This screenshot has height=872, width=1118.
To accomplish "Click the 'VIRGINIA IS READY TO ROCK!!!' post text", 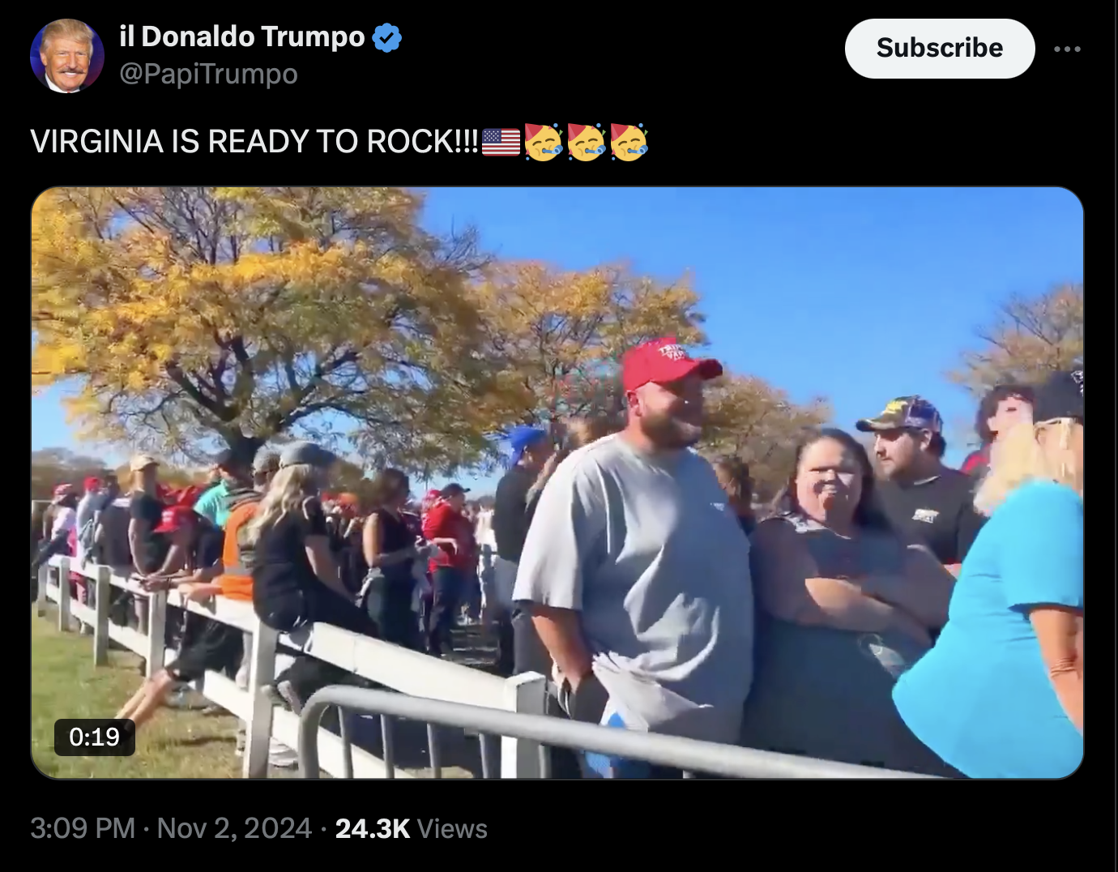I will [x=254, y=141].
